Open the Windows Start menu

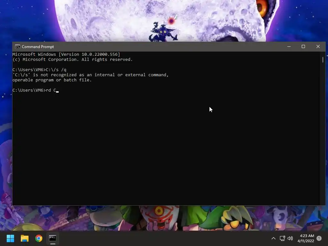(10, 238)
